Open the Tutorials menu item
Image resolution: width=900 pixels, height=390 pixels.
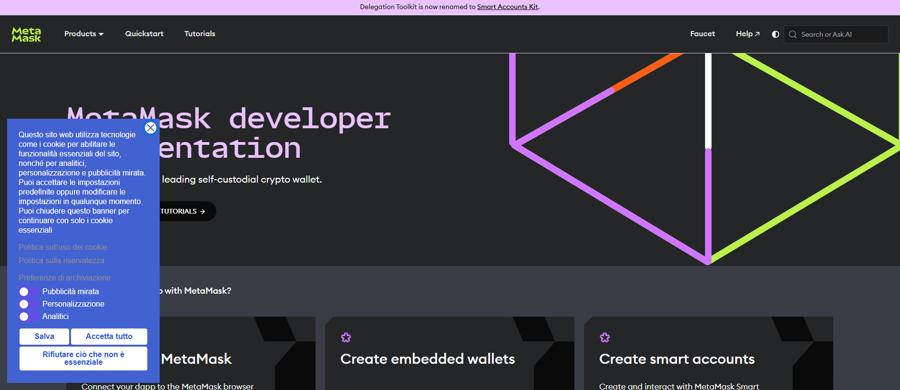pyautogui.click(x=200, y=34)
